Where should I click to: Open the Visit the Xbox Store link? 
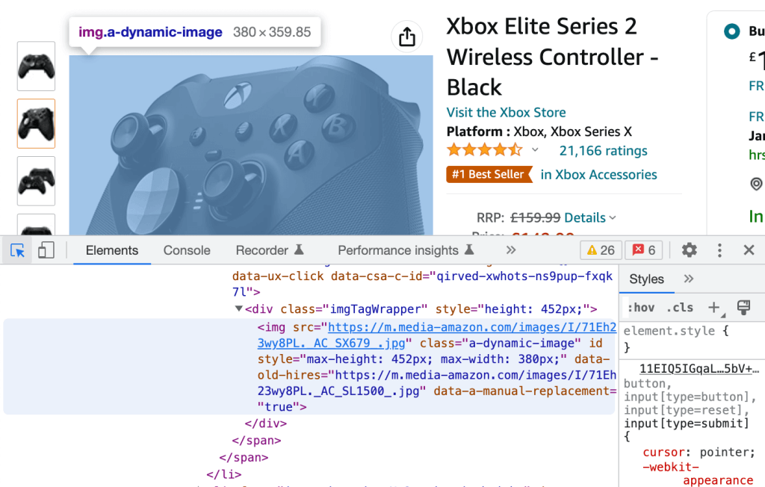[x=506, y=112]
